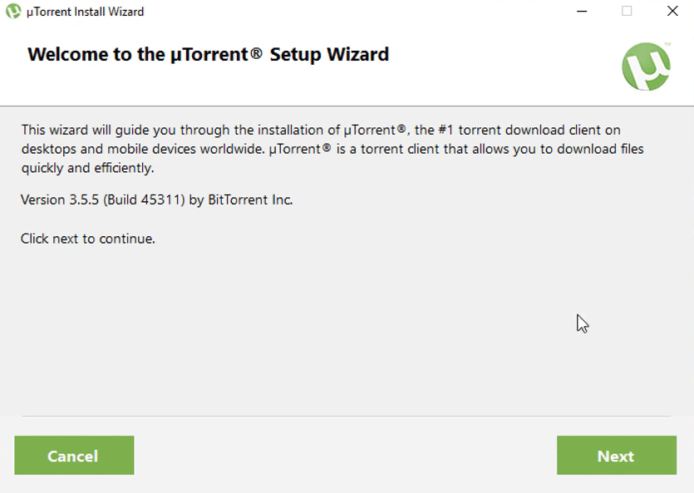Screen dimensions: 694x493
Task: Click the installation description paragraph
Action: click(x=332, y=149)
